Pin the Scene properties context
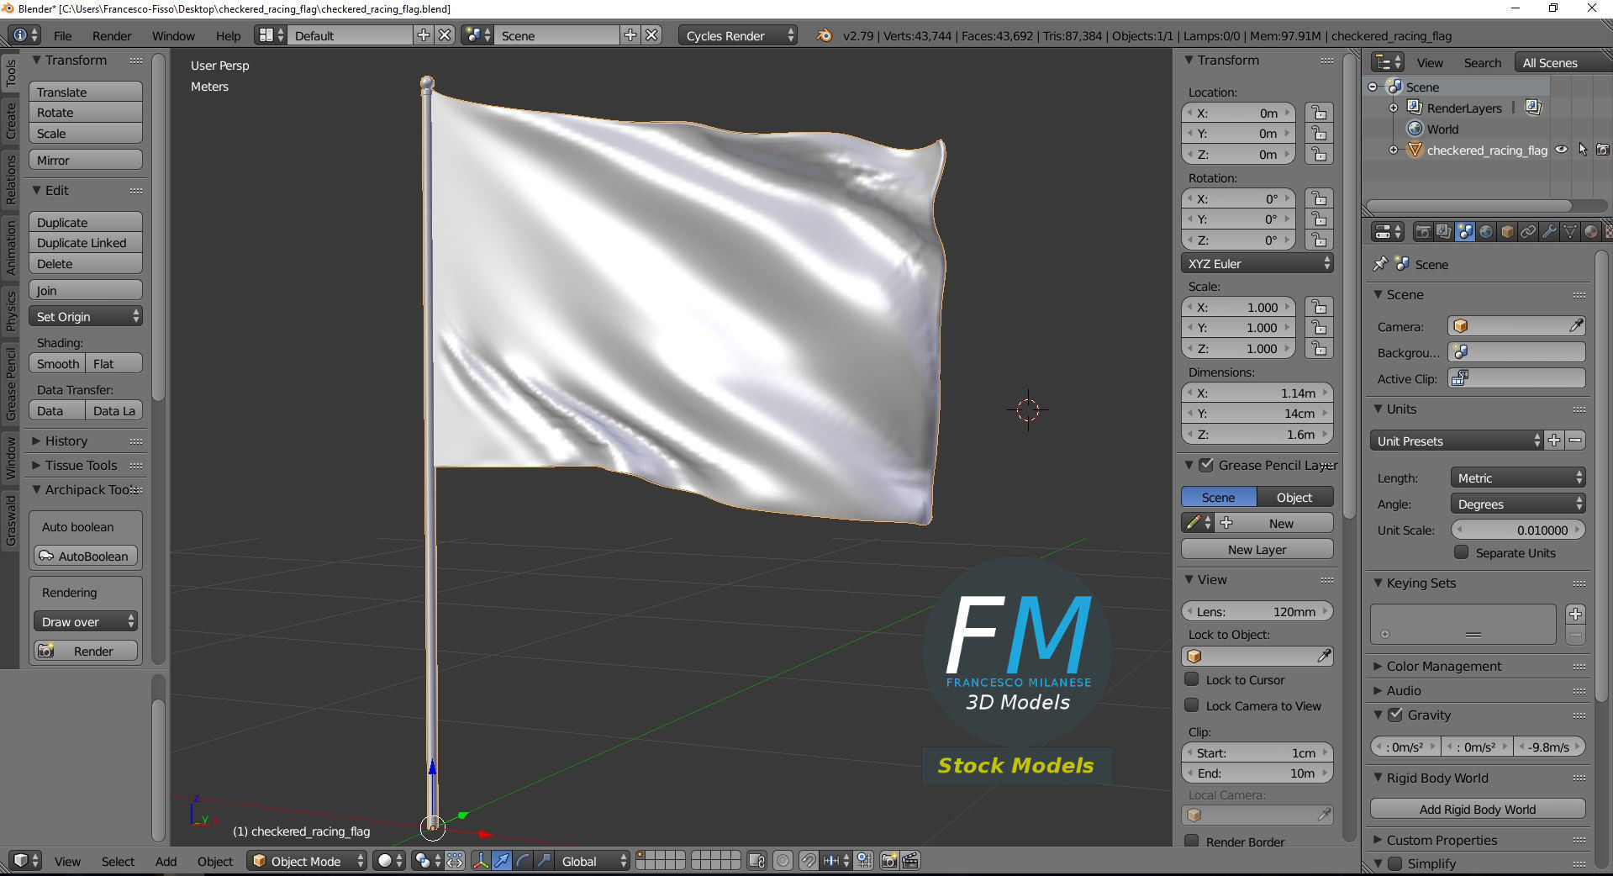The width and height of the screenshot is (1613, 876). tap(1379, 264)
